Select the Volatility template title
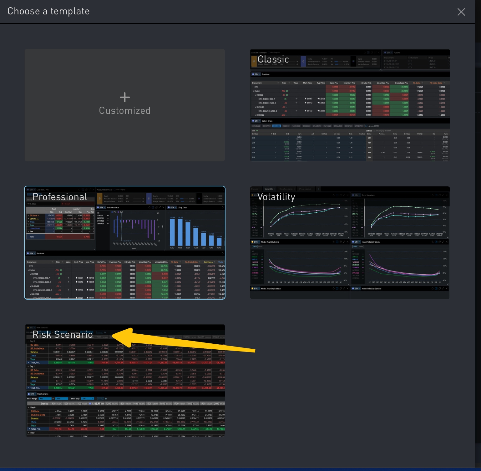481x471 pixels. pyautogui.click(x=276, y=197)
